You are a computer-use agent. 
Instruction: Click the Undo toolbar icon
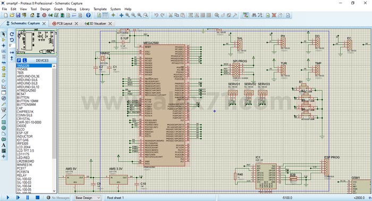(156, 15)
